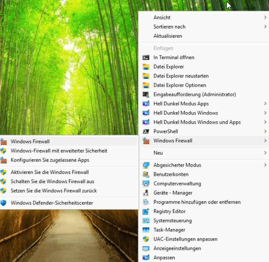Screen dimensions: 269x262
Task: Start Task-Manager from the menu
Action: 204,230
